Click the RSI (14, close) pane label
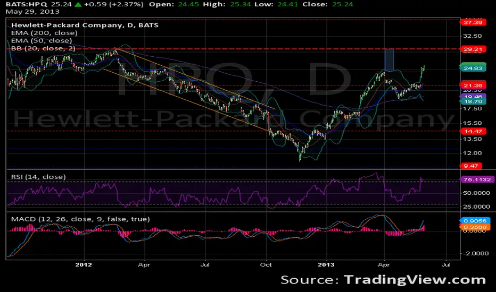 [38, 177]
